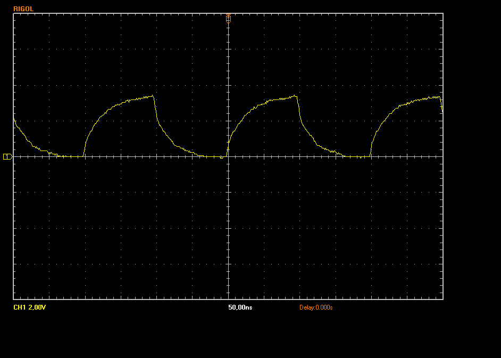Image resolution: width=501 pixels, height=358 pixels.
Task: Click the third waveform peak near right edge
Action: (439, 97)
